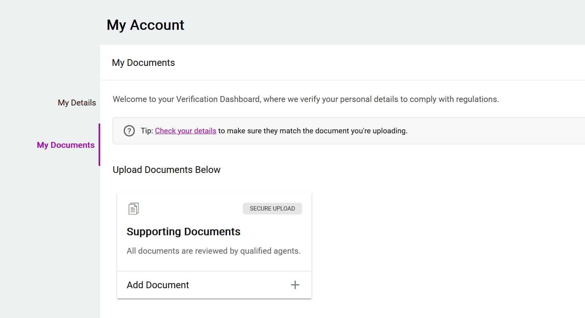Click the Upload Documents Below heading
This screenshot has height=318, width=585.
pos(167,170)
